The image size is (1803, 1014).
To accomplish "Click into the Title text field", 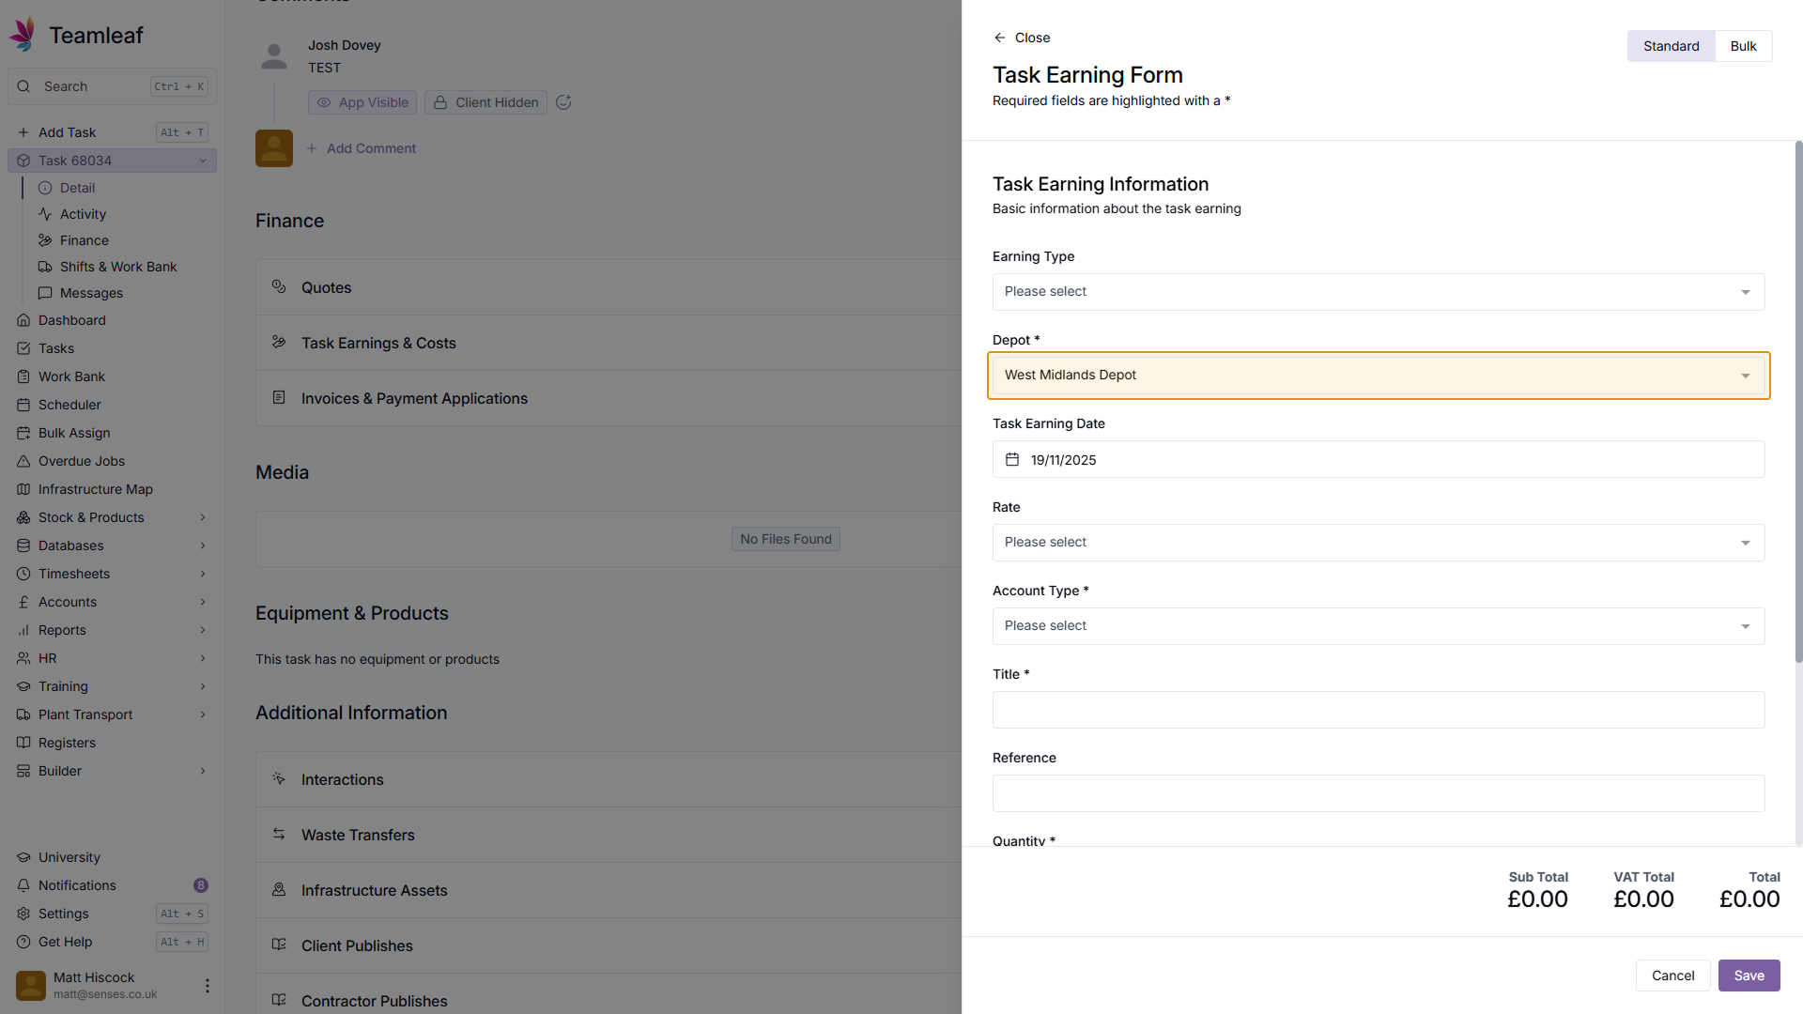I will (1378, 710).
